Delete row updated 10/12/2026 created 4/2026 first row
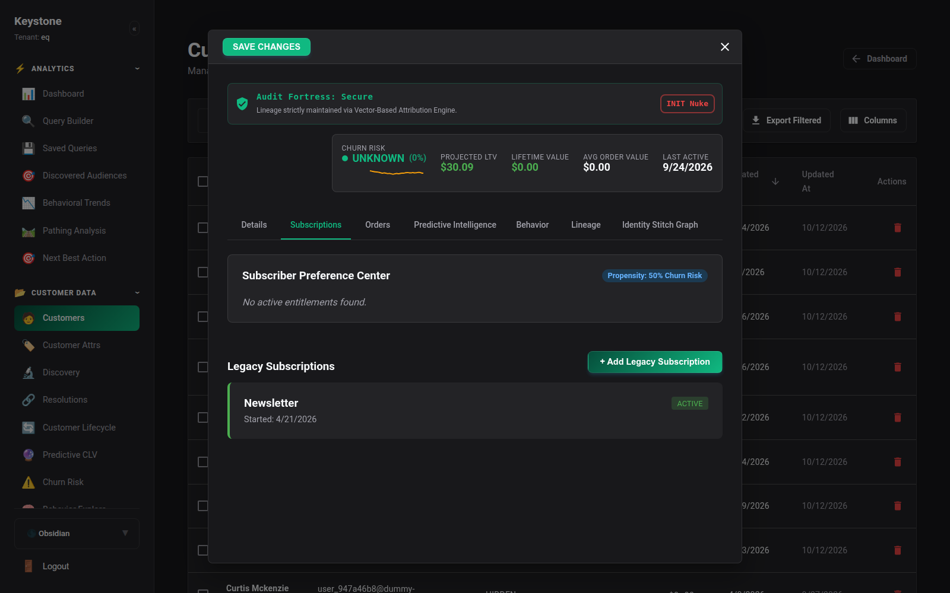The width and height of the screenshot is (950, 593). (898, 228)
